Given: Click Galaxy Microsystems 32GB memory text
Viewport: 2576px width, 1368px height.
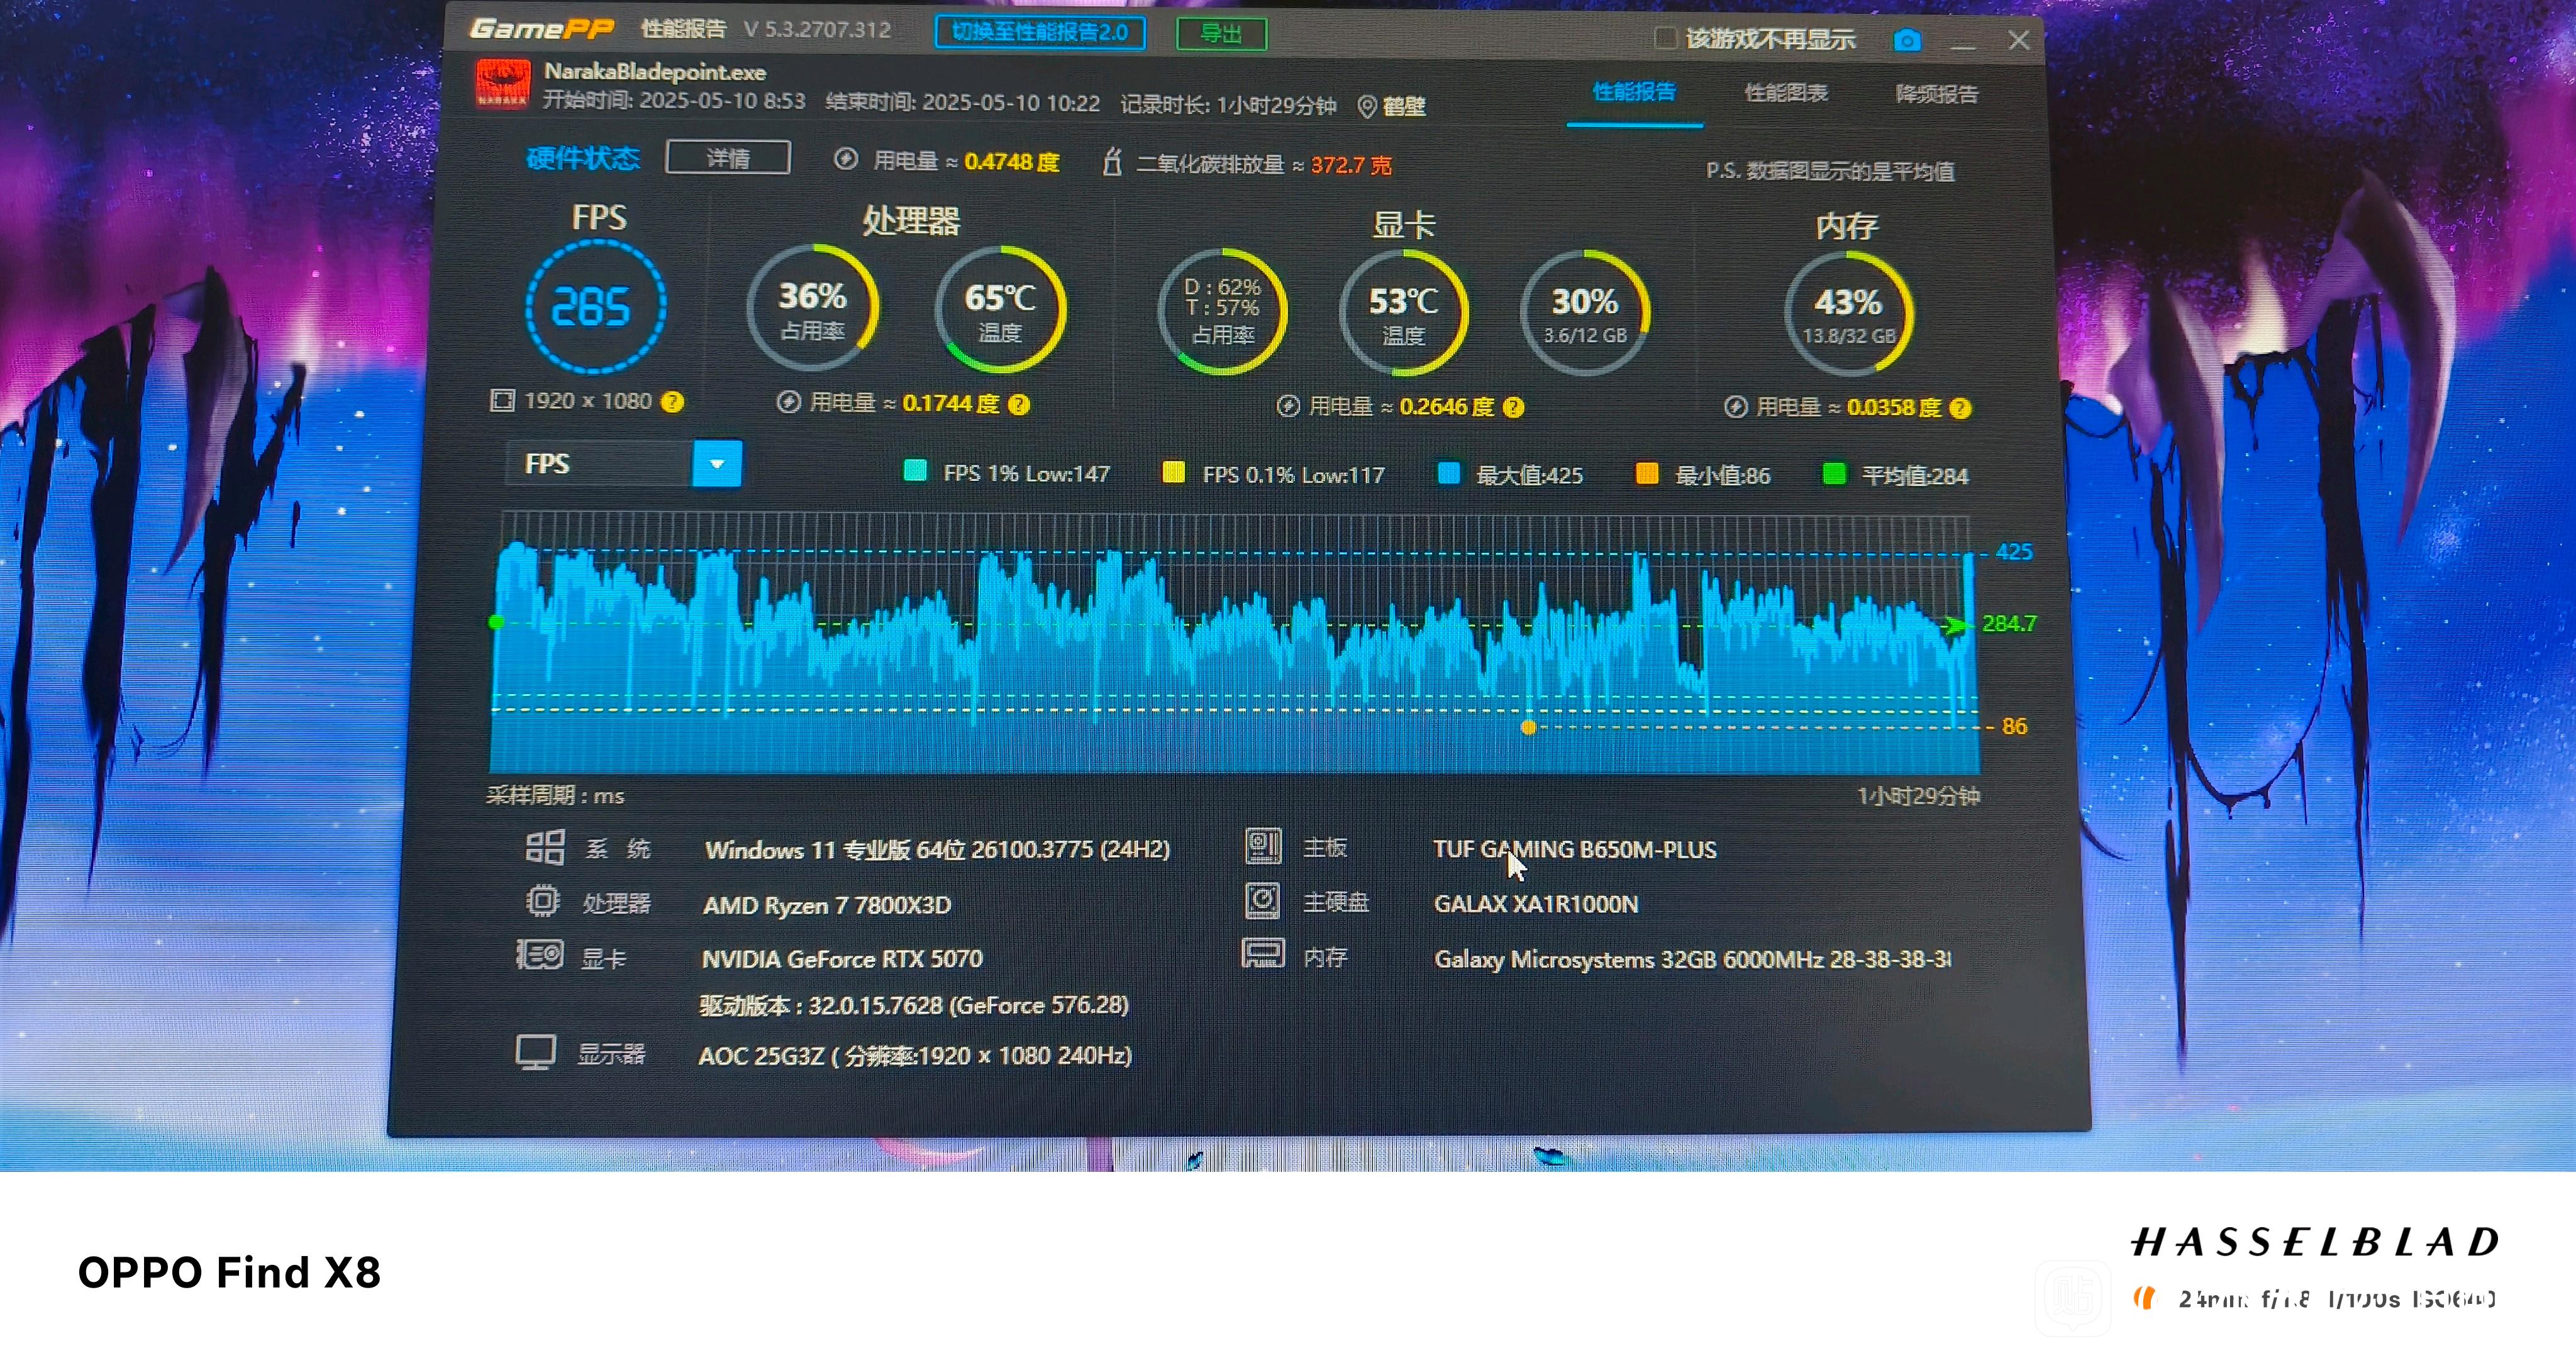Looking at the screenshot, I should (1692, 959).
